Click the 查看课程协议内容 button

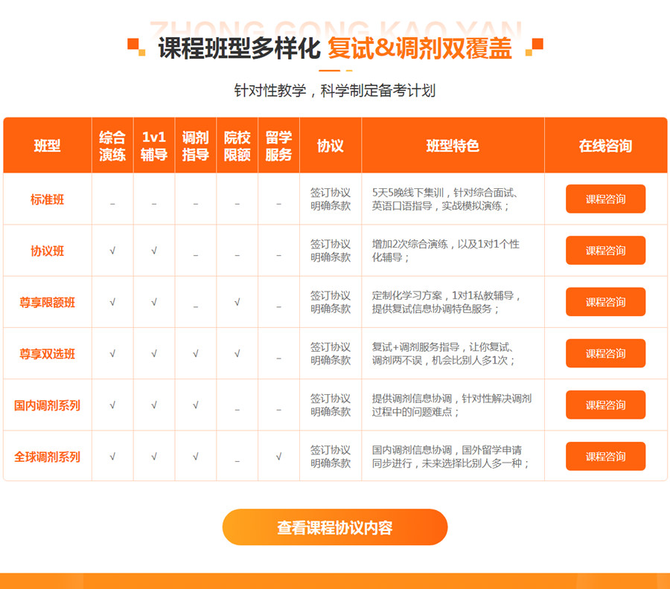(x=335, y=528)
